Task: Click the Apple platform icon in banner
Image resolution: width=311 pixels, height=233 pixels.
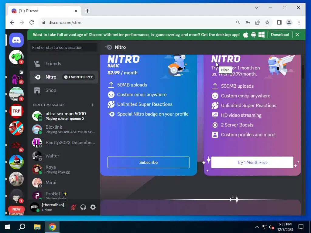Action: [x=246, y=35]
